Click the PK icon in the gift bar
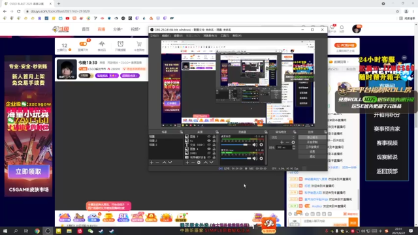 123,217
